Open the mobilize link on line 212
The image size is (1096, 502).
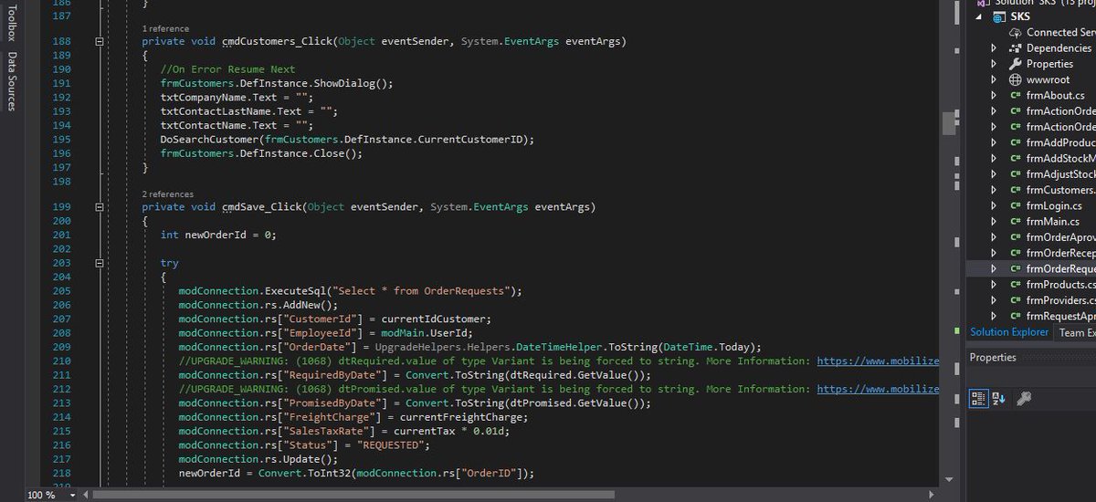tap(878, 389)
